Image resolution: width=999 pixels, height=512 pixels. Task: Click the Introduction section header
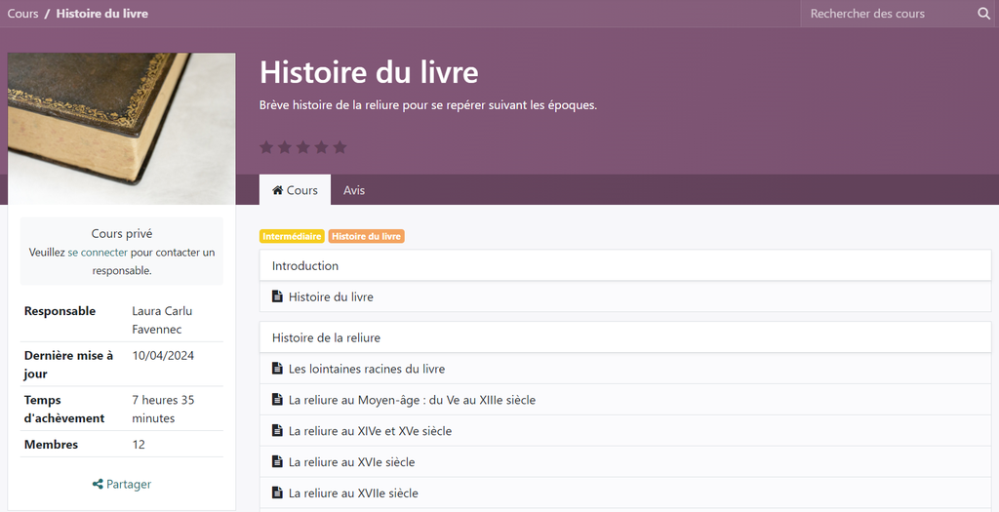click(x=625, y=265)
